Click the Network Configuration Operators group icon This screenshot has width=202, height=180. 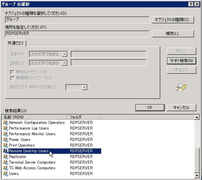(6, 123)
